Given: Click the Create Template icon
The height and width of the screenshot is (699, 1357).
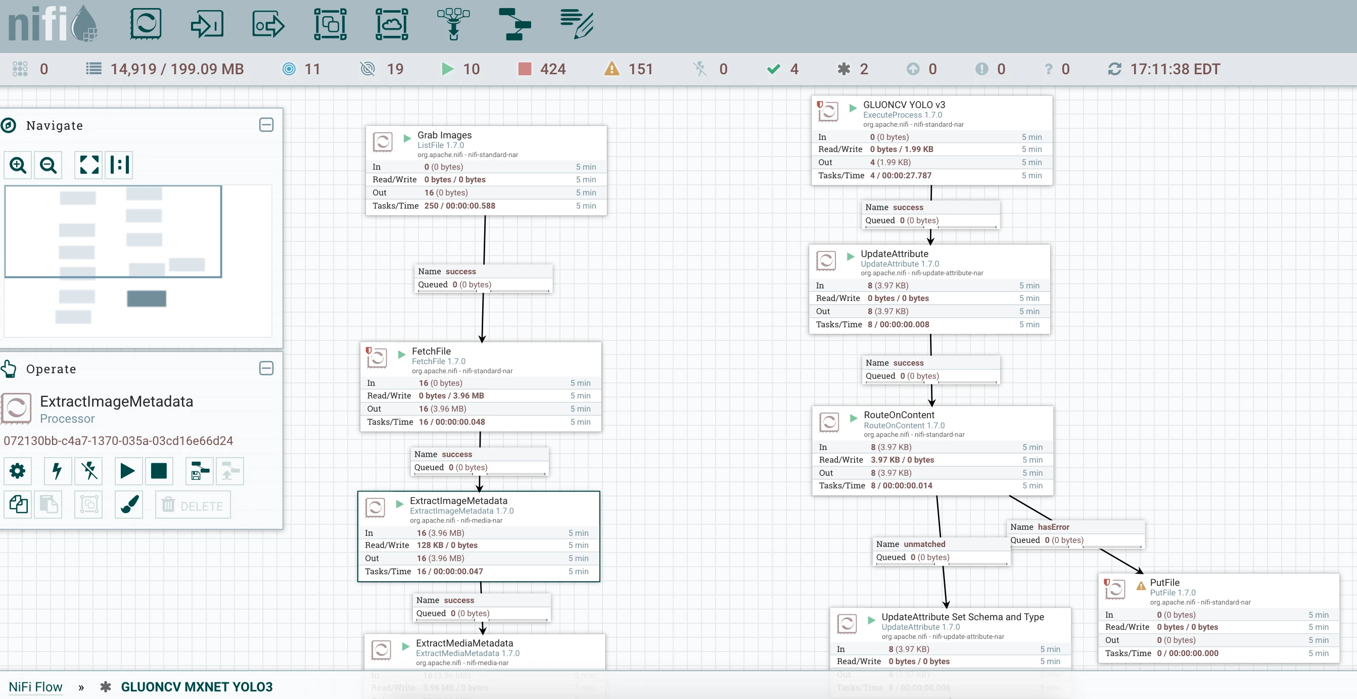Looking at the screenshot, I should click(200, 471).
